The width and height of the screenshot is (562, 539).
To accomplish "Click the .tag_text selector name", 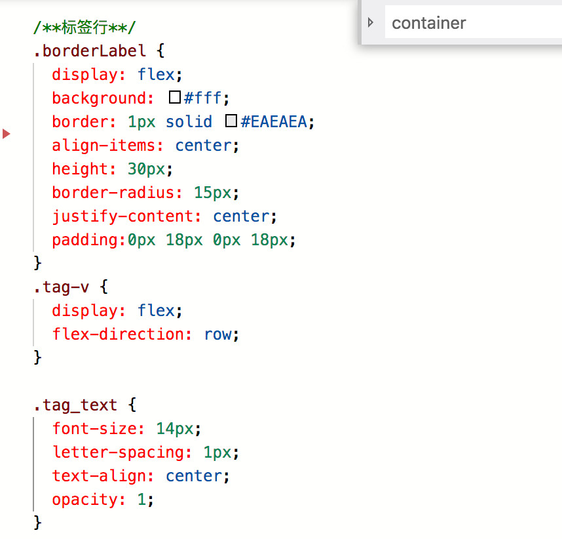I will [75, 405].
